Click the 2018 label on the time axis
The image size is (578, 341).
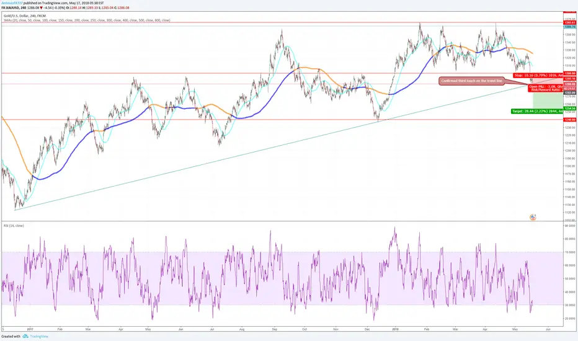[x=395, y=329]
